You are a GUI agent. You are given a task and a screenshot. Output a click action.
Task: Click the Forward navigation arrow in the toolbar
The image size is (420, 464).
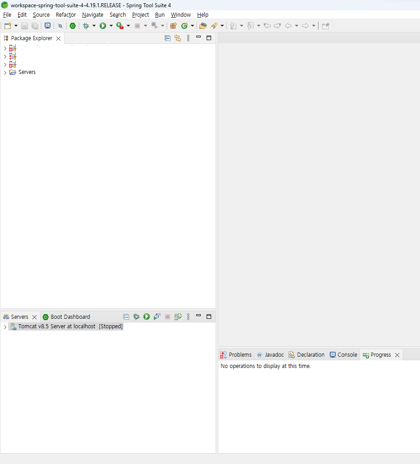(305, 26)
